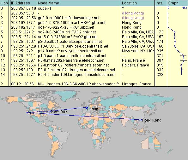Select the p3-0.palbb1.palo-alto.opentransit.net row
This screenshot has width=188, height=160.
94,42
